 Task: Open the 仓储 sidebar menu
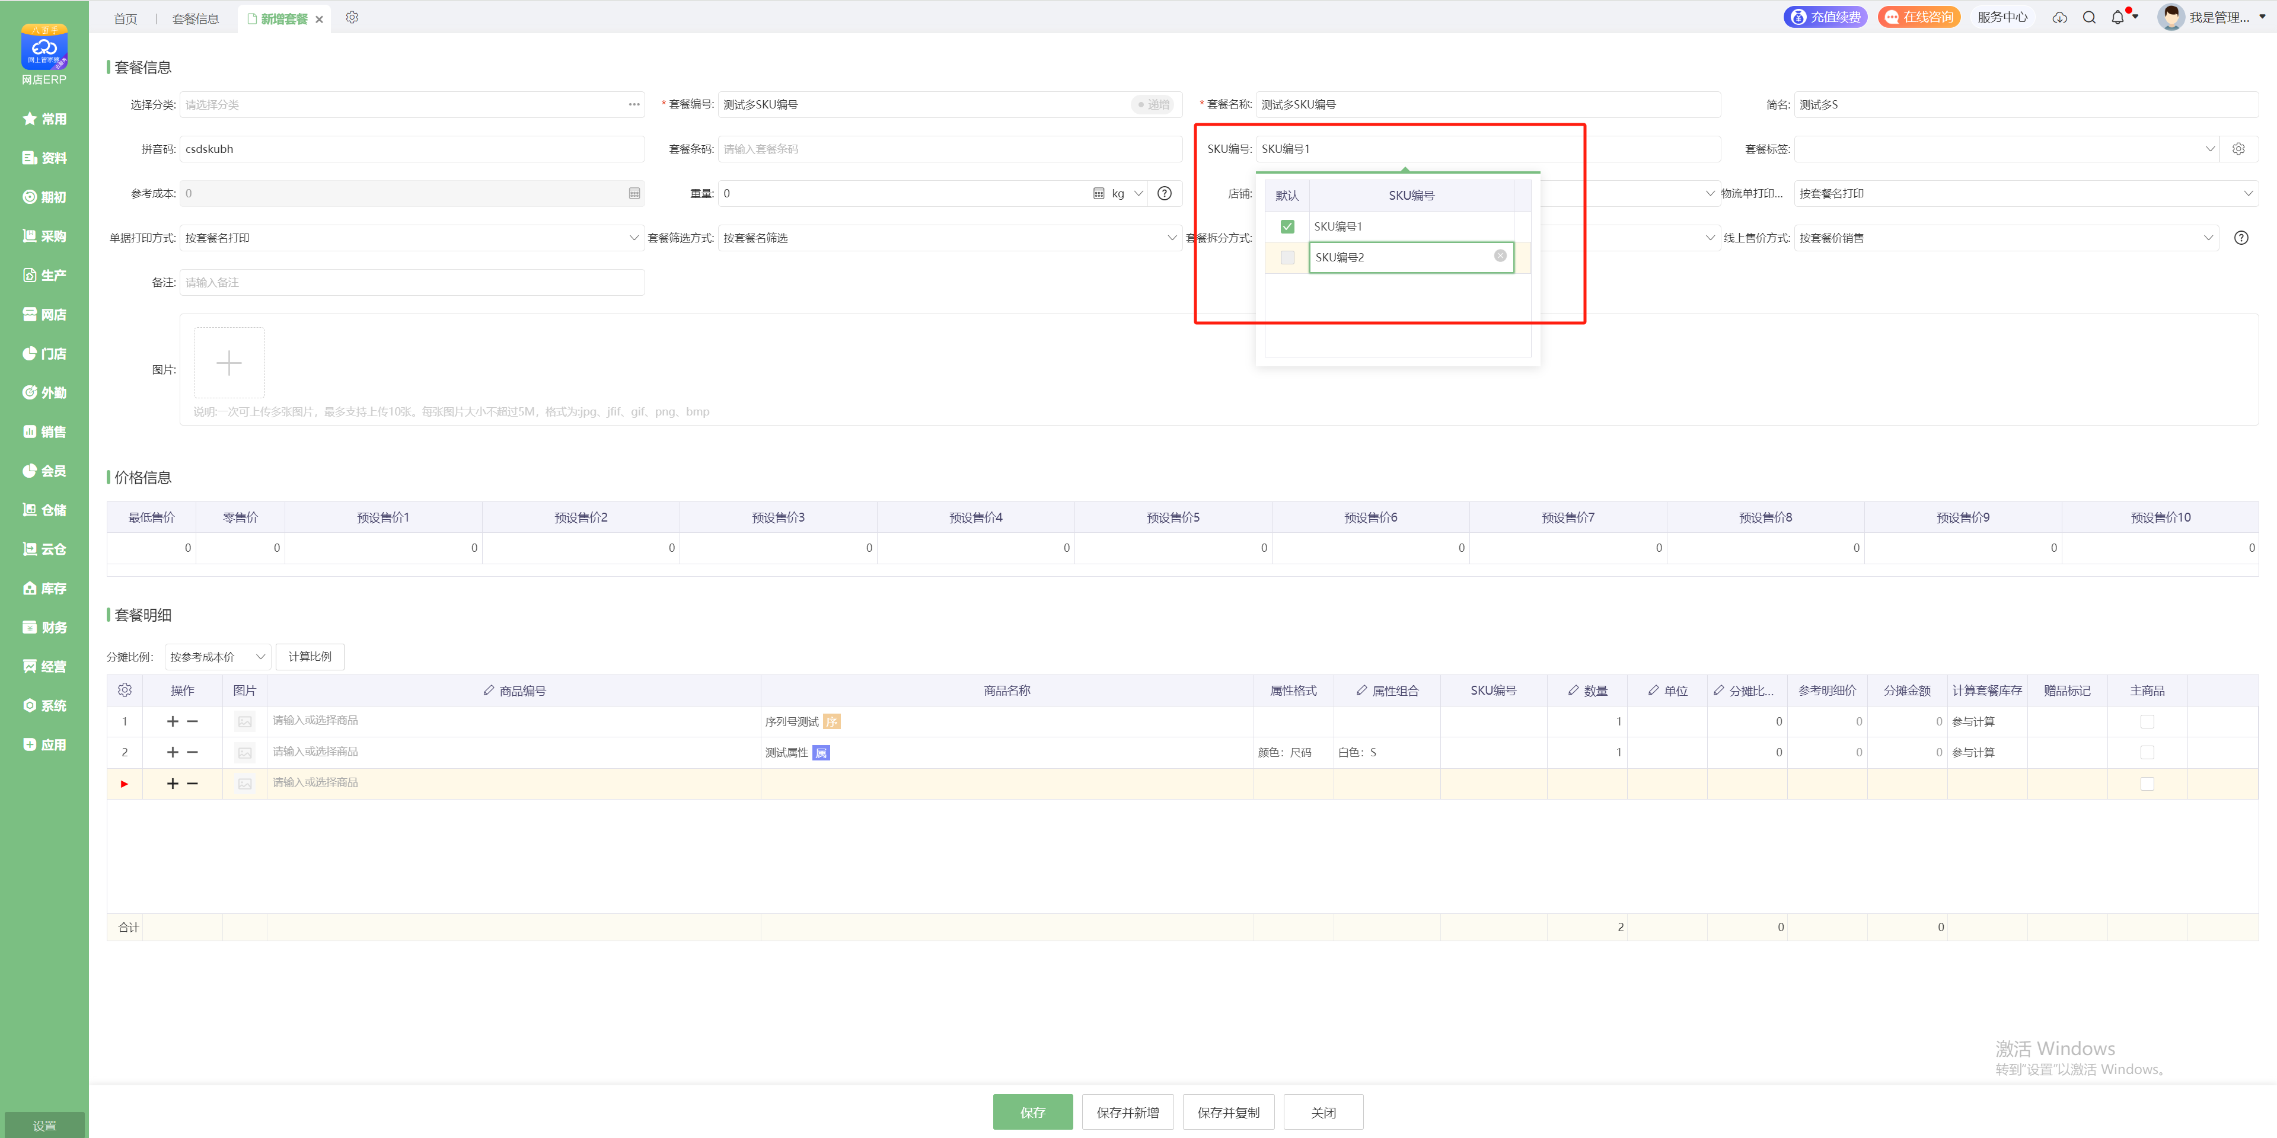(44, 510)
